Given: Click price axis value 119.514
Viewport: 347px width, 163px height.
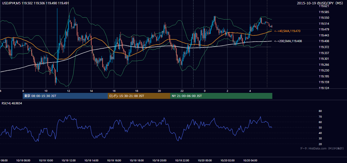Looking at the screenshot, I should (324, 24).
